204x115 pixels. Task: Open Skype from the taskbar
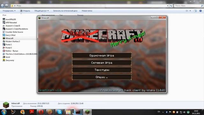click(x=60, y=112)
